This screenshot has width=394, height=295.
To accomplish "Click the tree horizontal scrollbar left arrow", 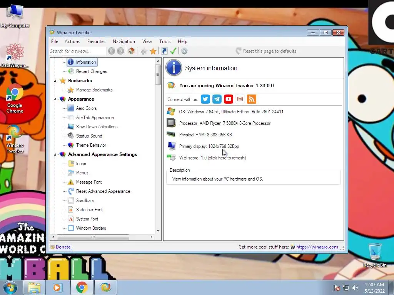I will pos(53,237).
